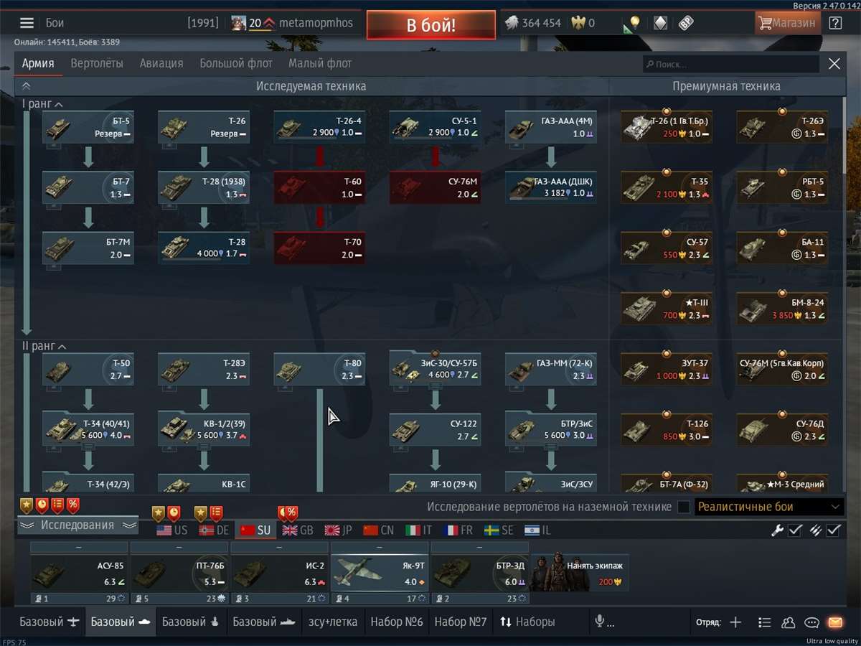Switch to the Вертолёты tab
Image resolution: width=861 pixels, height=646 pixels.
click(x=97, y=63)
